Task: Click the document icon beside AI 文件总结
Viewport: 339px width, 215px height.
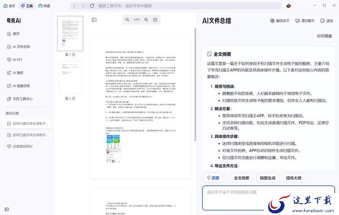Action: (9, 47)
